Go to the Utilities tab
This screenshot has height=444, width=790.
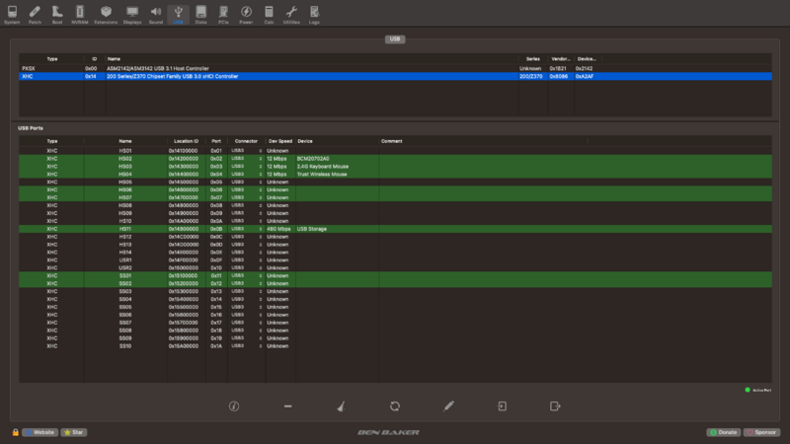coord(291,13)
